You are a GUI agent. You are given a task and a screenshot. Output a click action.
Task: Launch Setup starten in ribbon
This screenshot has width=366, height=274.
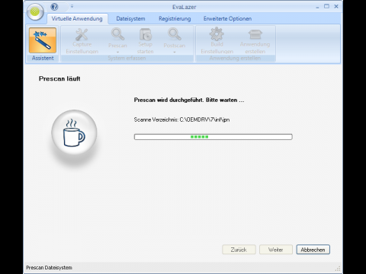point(145,41)
